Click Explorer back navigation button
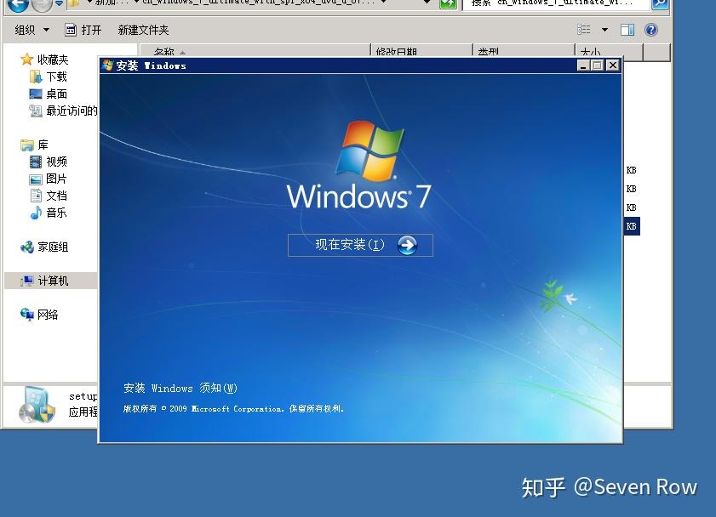The width and height of the screenshot is (716, 517). [x=18, y=4]
